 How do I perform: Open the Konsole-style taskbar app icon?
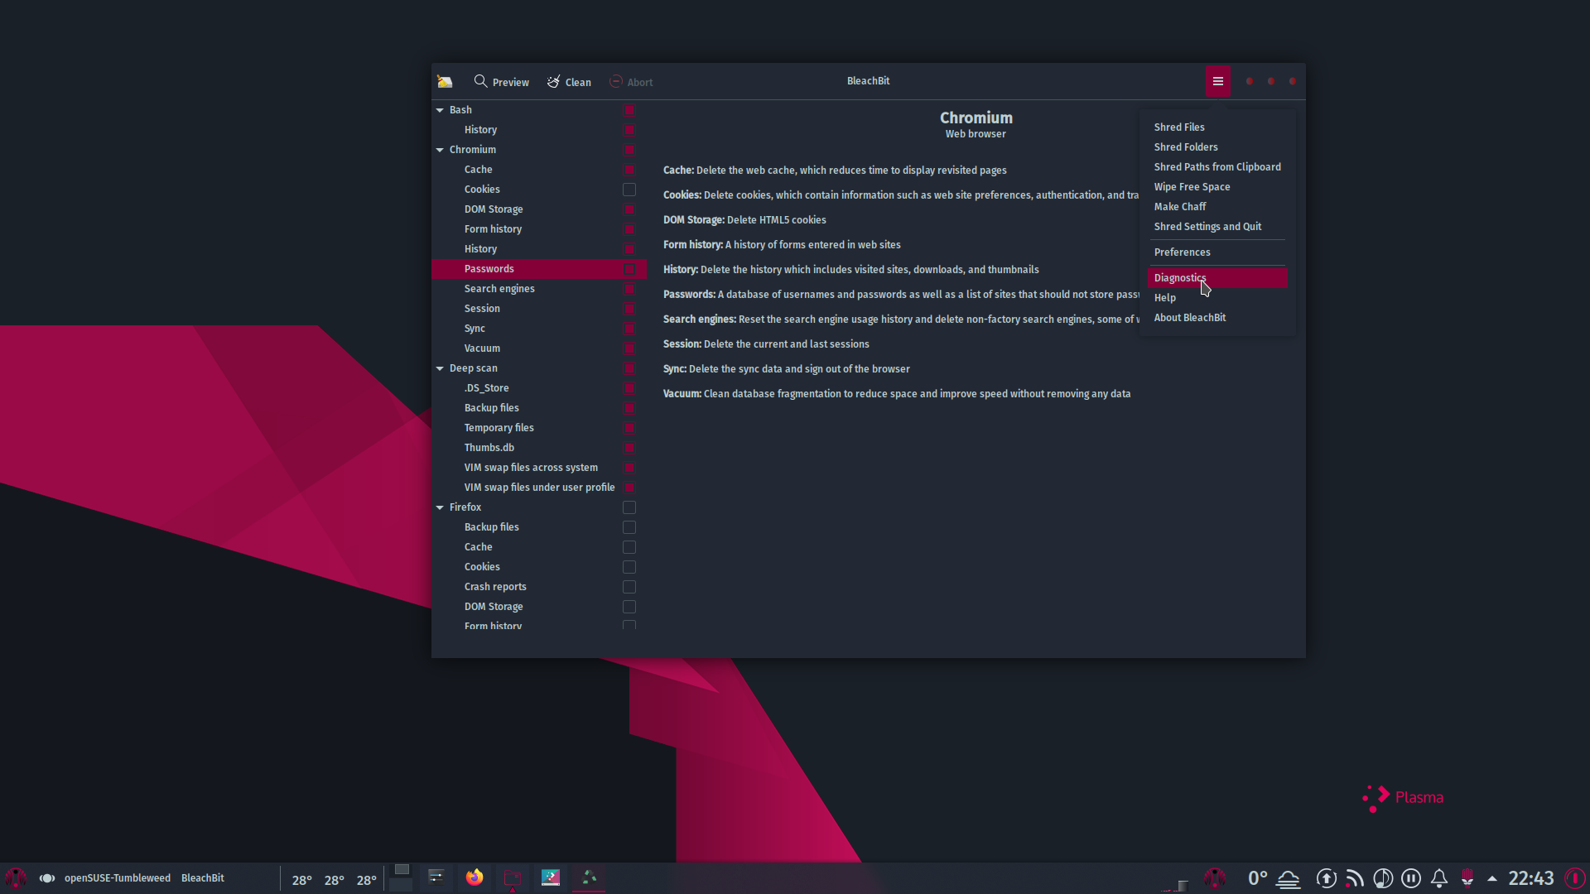551,877
